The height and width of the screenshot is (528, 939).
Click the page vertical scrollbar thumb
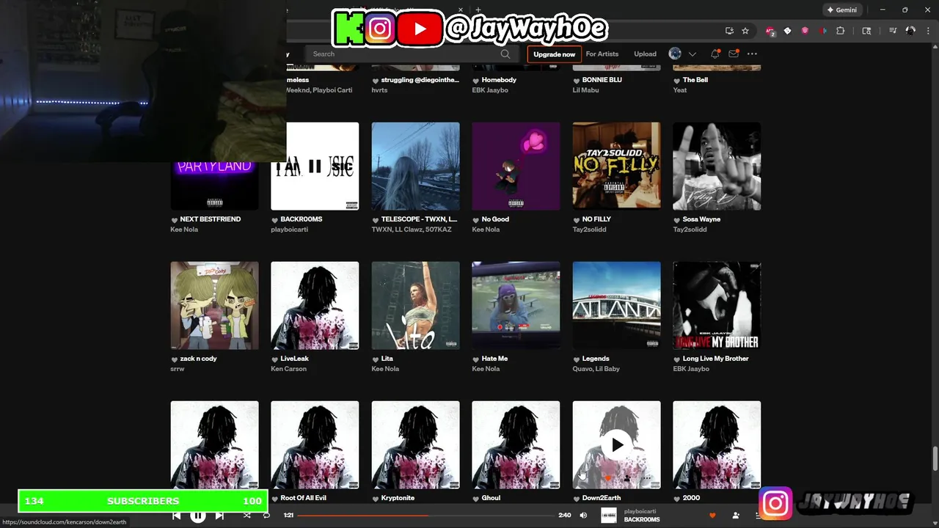935,459
